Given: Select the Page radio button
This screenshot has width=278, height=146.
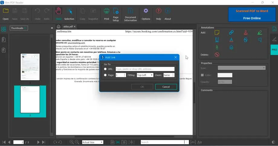Looking at the screenshot, I should pos(105,75).
